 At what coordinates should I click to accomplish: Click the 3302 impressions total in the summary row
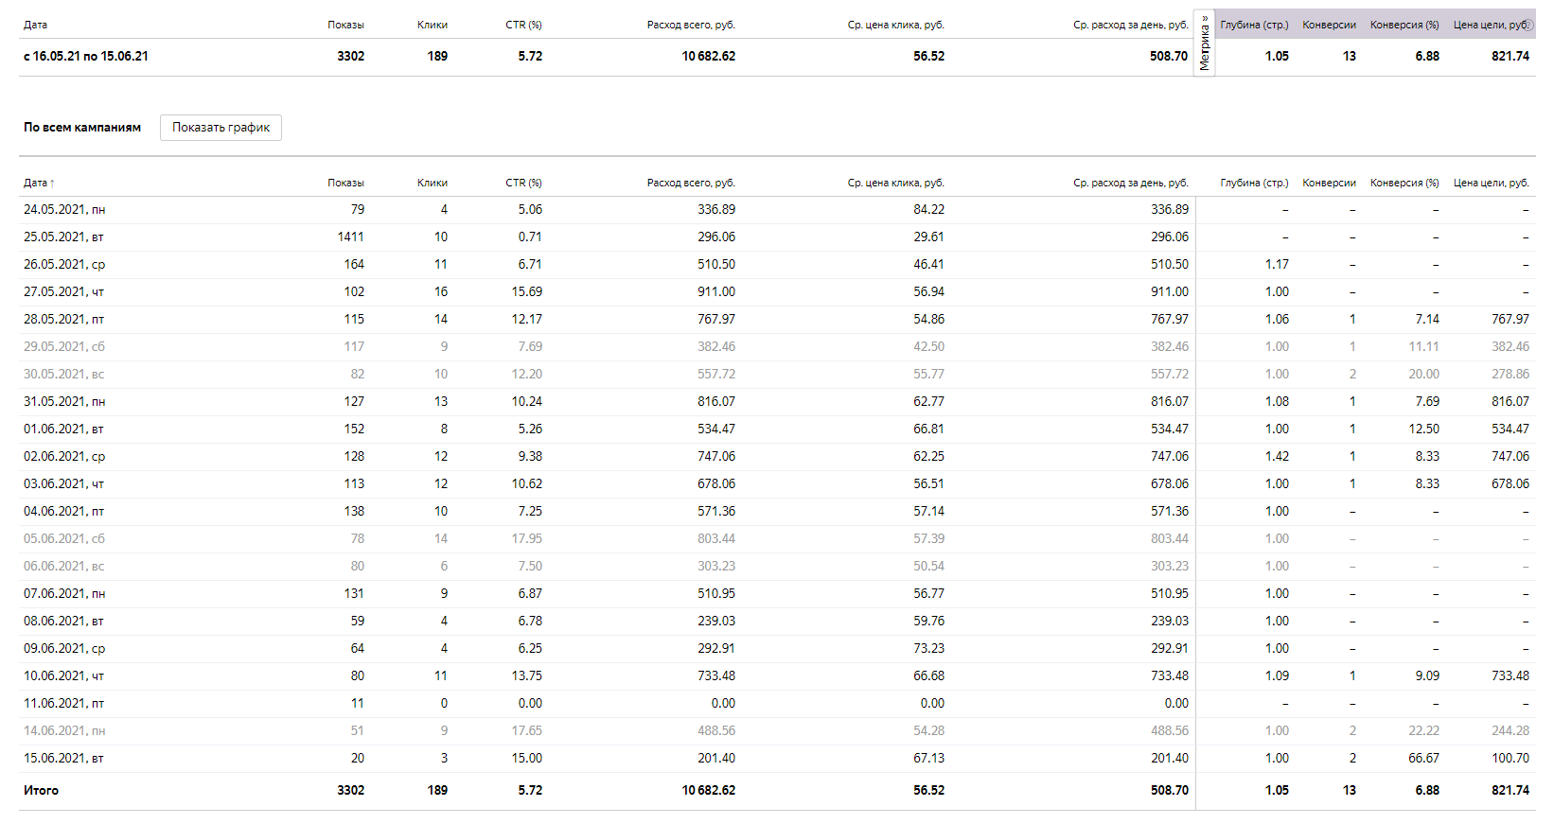[350, 56]
